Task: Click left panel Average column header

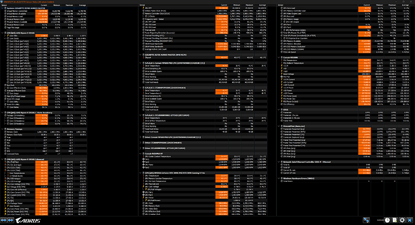Action: click(81, 5)
